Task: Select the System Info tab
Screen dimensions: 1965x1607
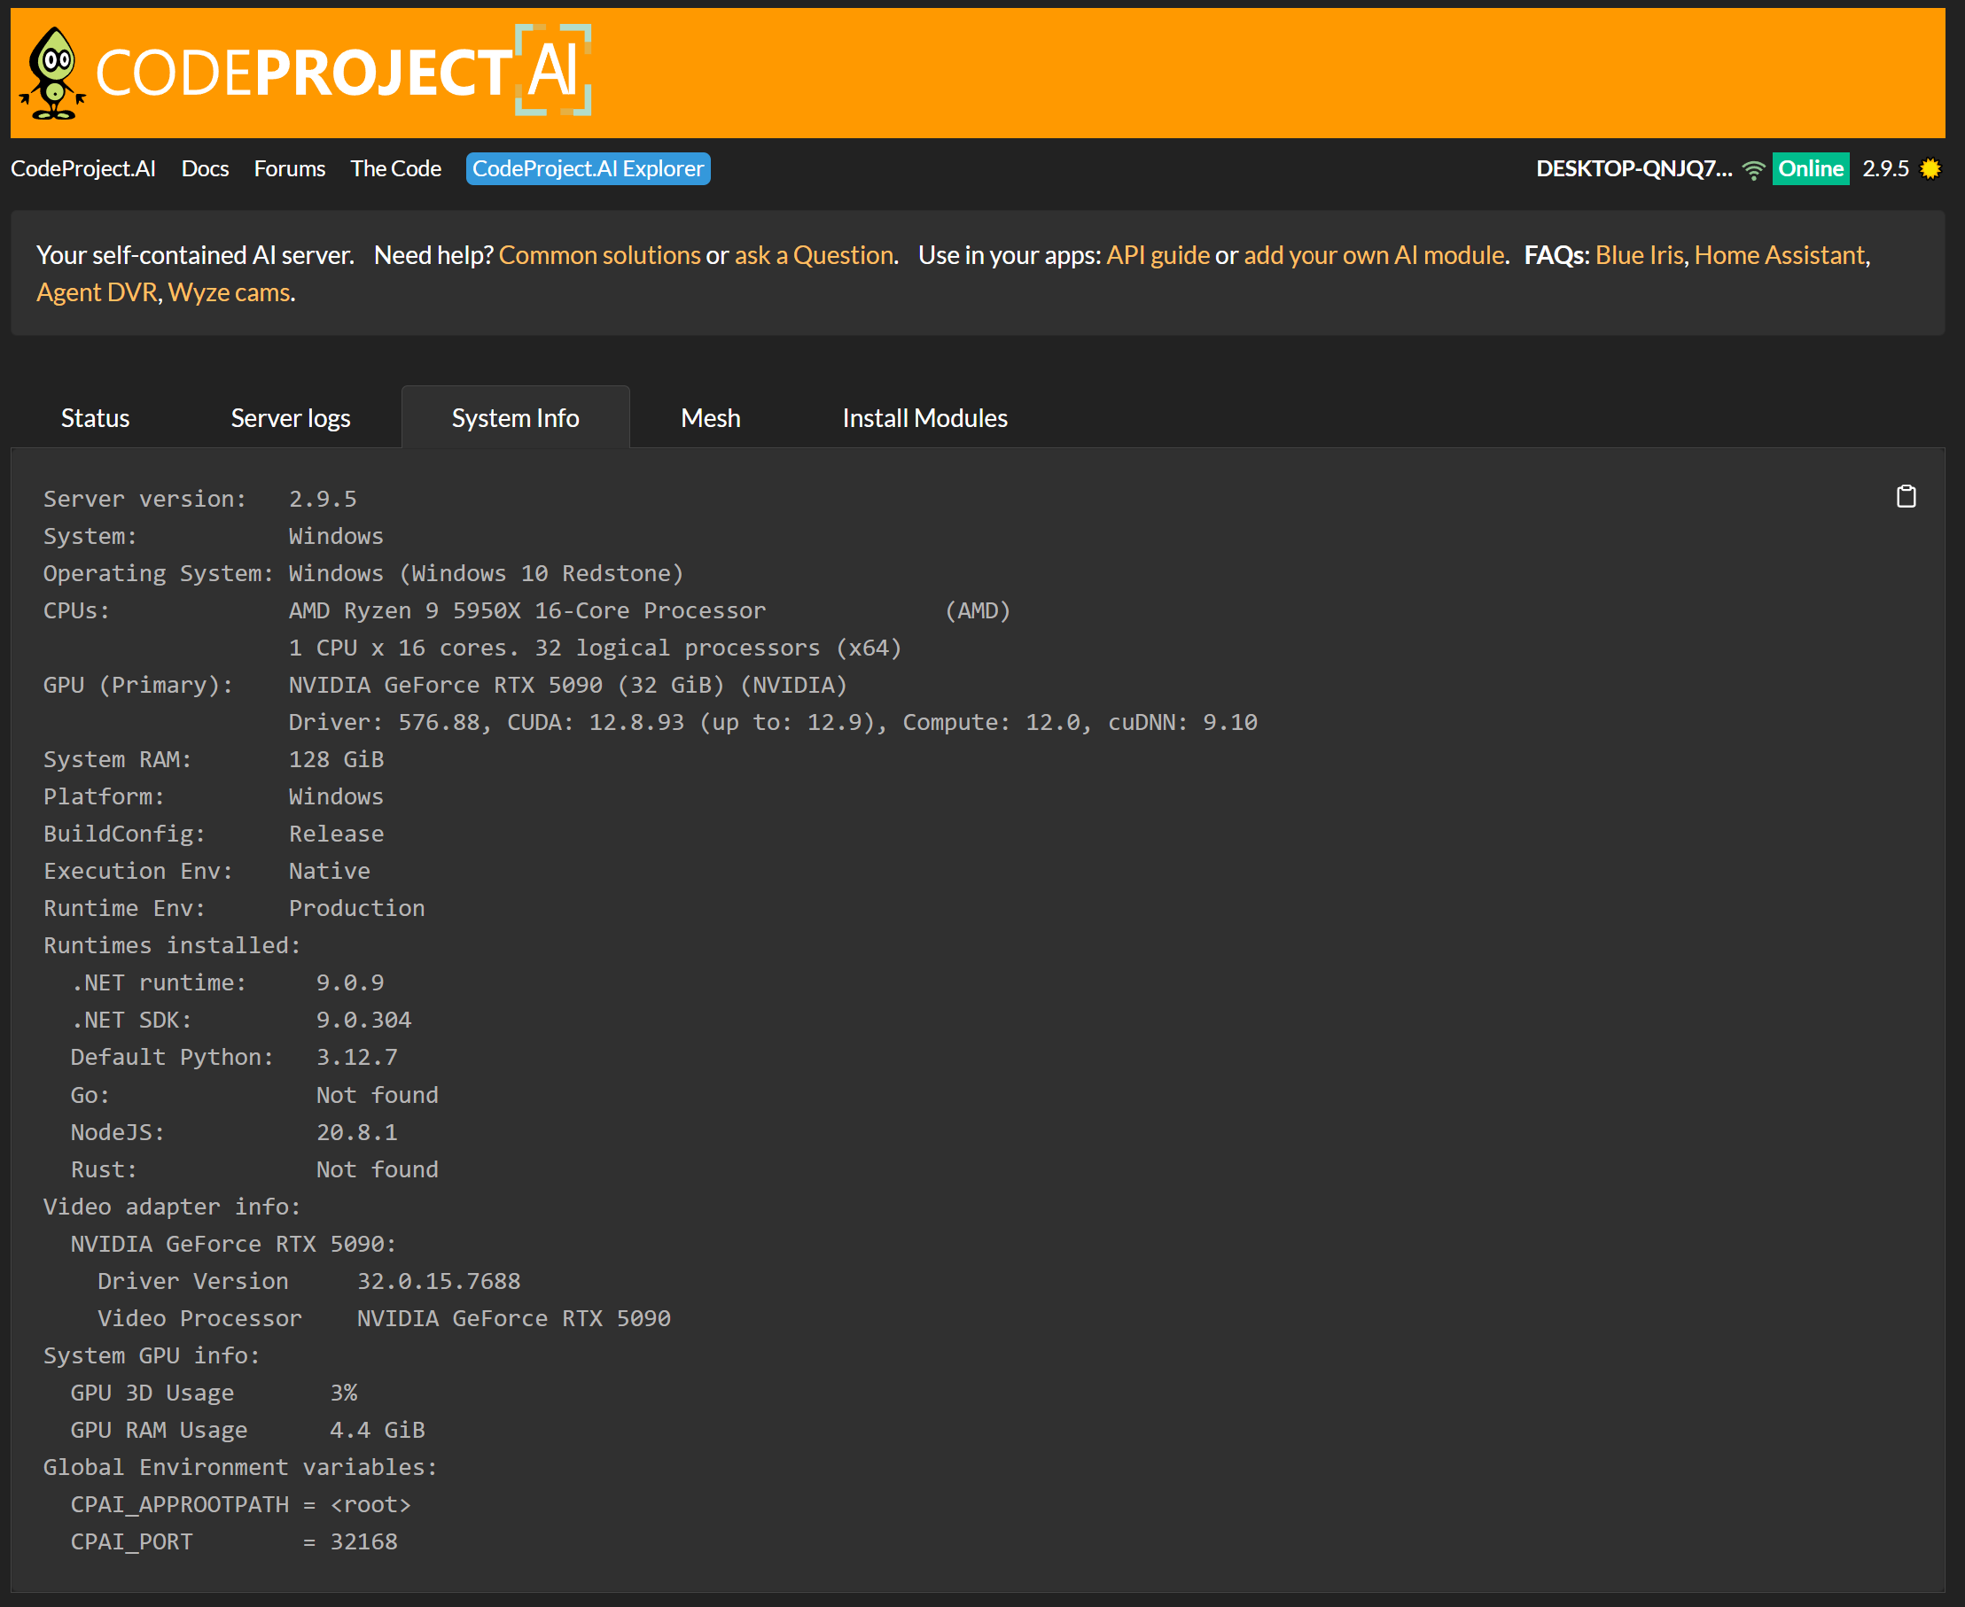Action: 516,418
